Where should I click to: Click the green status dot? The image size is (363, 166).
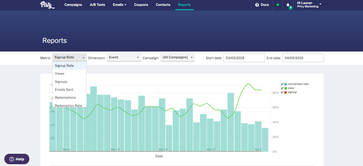[278, 5]
